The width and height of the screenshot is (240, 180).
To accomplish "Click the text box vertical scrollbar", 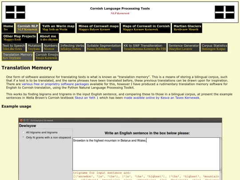I will click(221, 154).
